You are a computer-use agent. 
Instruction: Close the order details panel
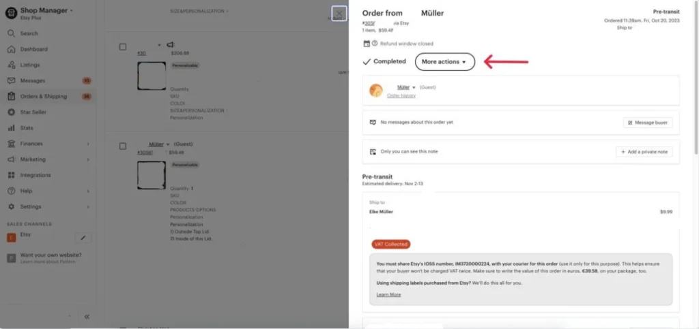[339, 14]
